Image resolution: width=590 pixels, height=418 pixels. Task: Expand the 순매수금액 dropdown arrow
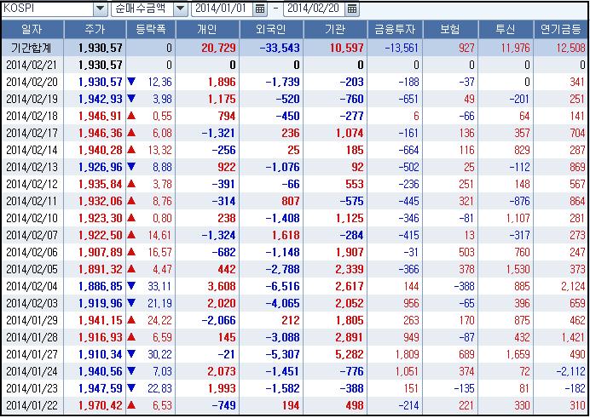pyautogui.click(x=181, y=9)
